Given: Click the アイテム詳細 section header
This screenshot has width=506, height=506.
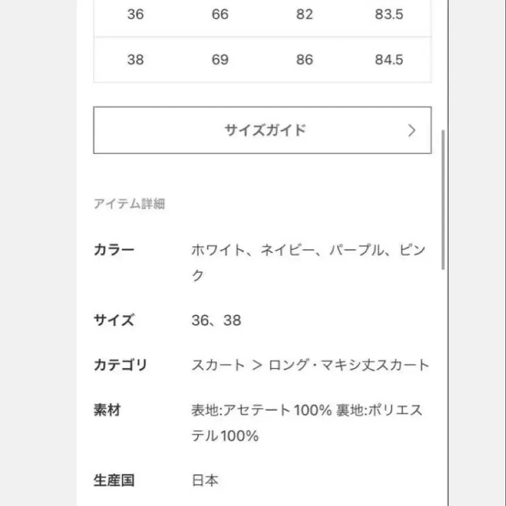Looking at the screenshot, I should pyautogui.click(x=130, y=203).
